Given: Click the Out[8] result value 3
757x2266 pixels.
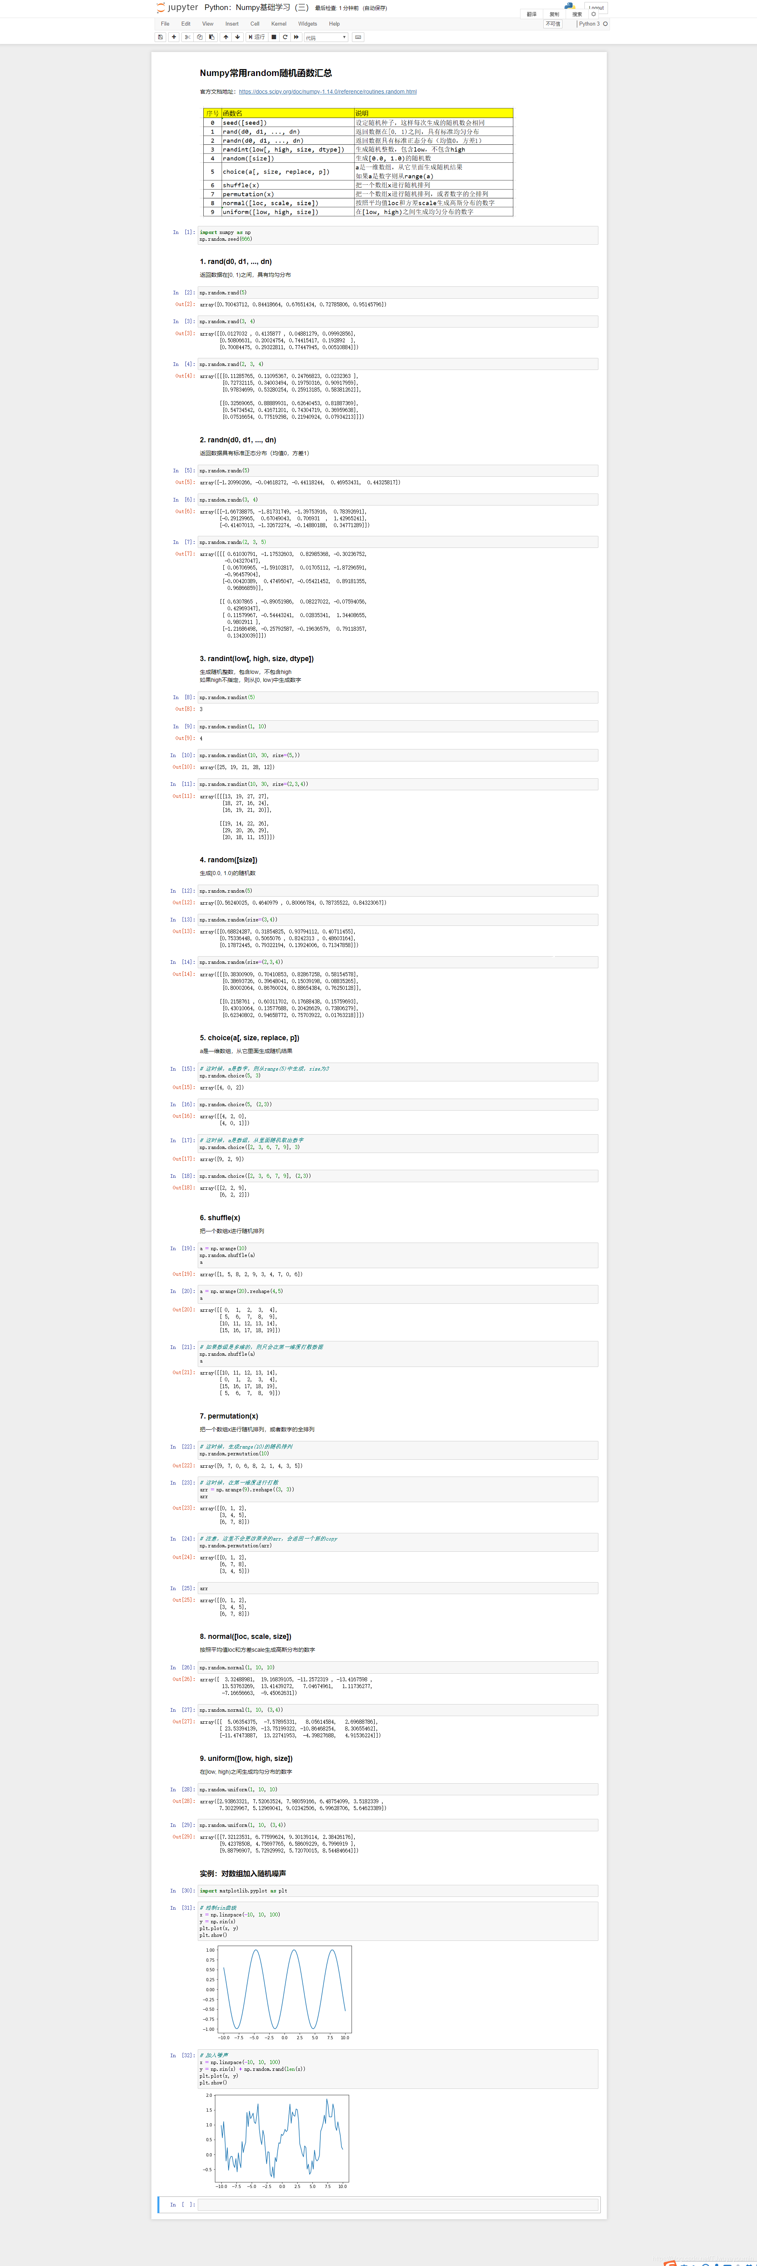Looking at the screenshot, I should [x=201, y=709].
